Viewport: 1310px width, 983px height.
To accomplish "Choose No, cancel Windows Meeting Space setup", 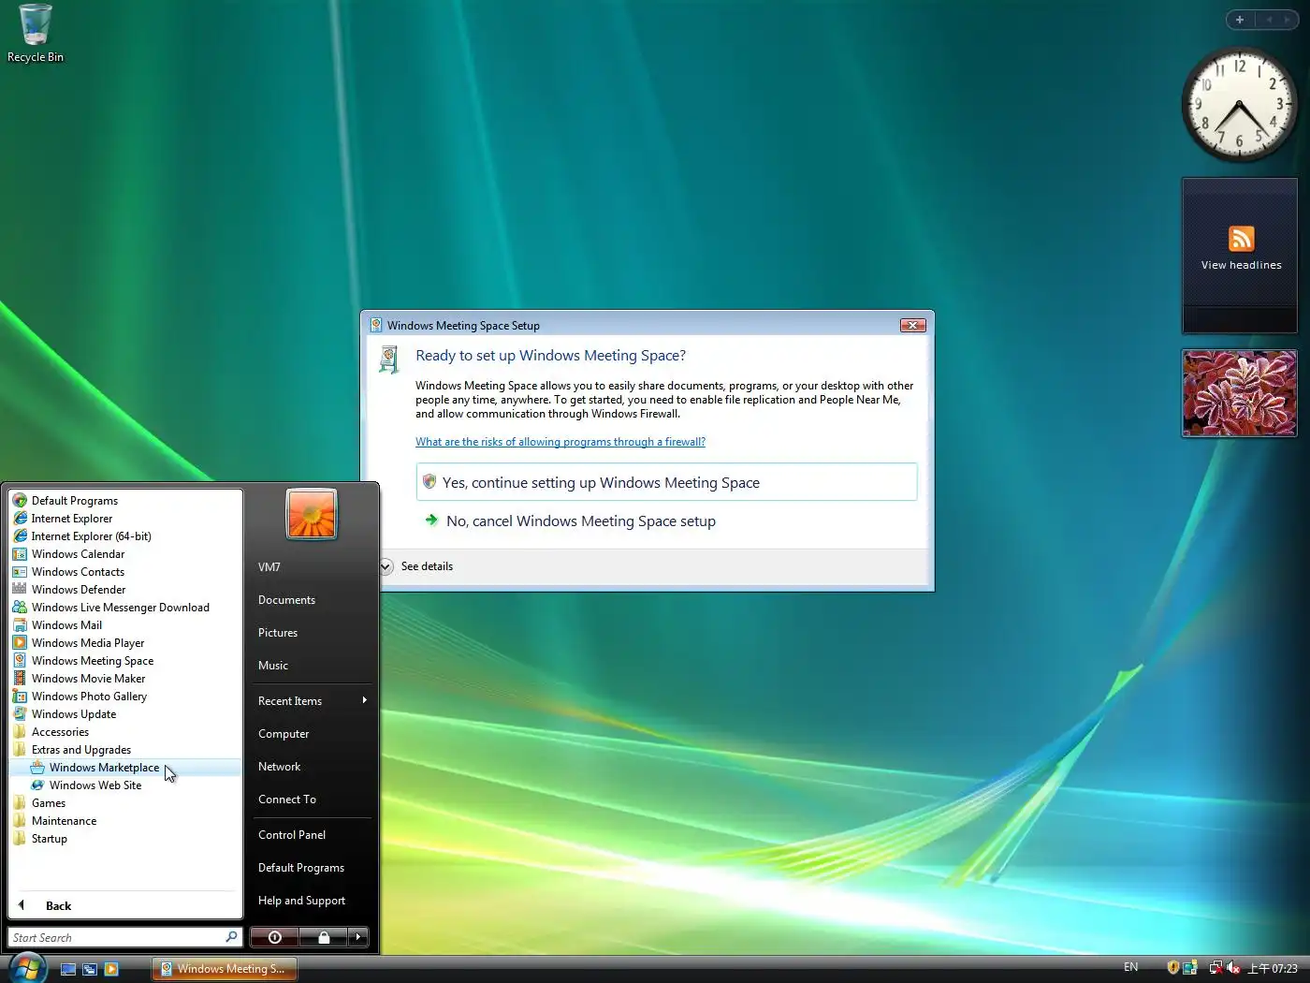I will tap(666, 521).
